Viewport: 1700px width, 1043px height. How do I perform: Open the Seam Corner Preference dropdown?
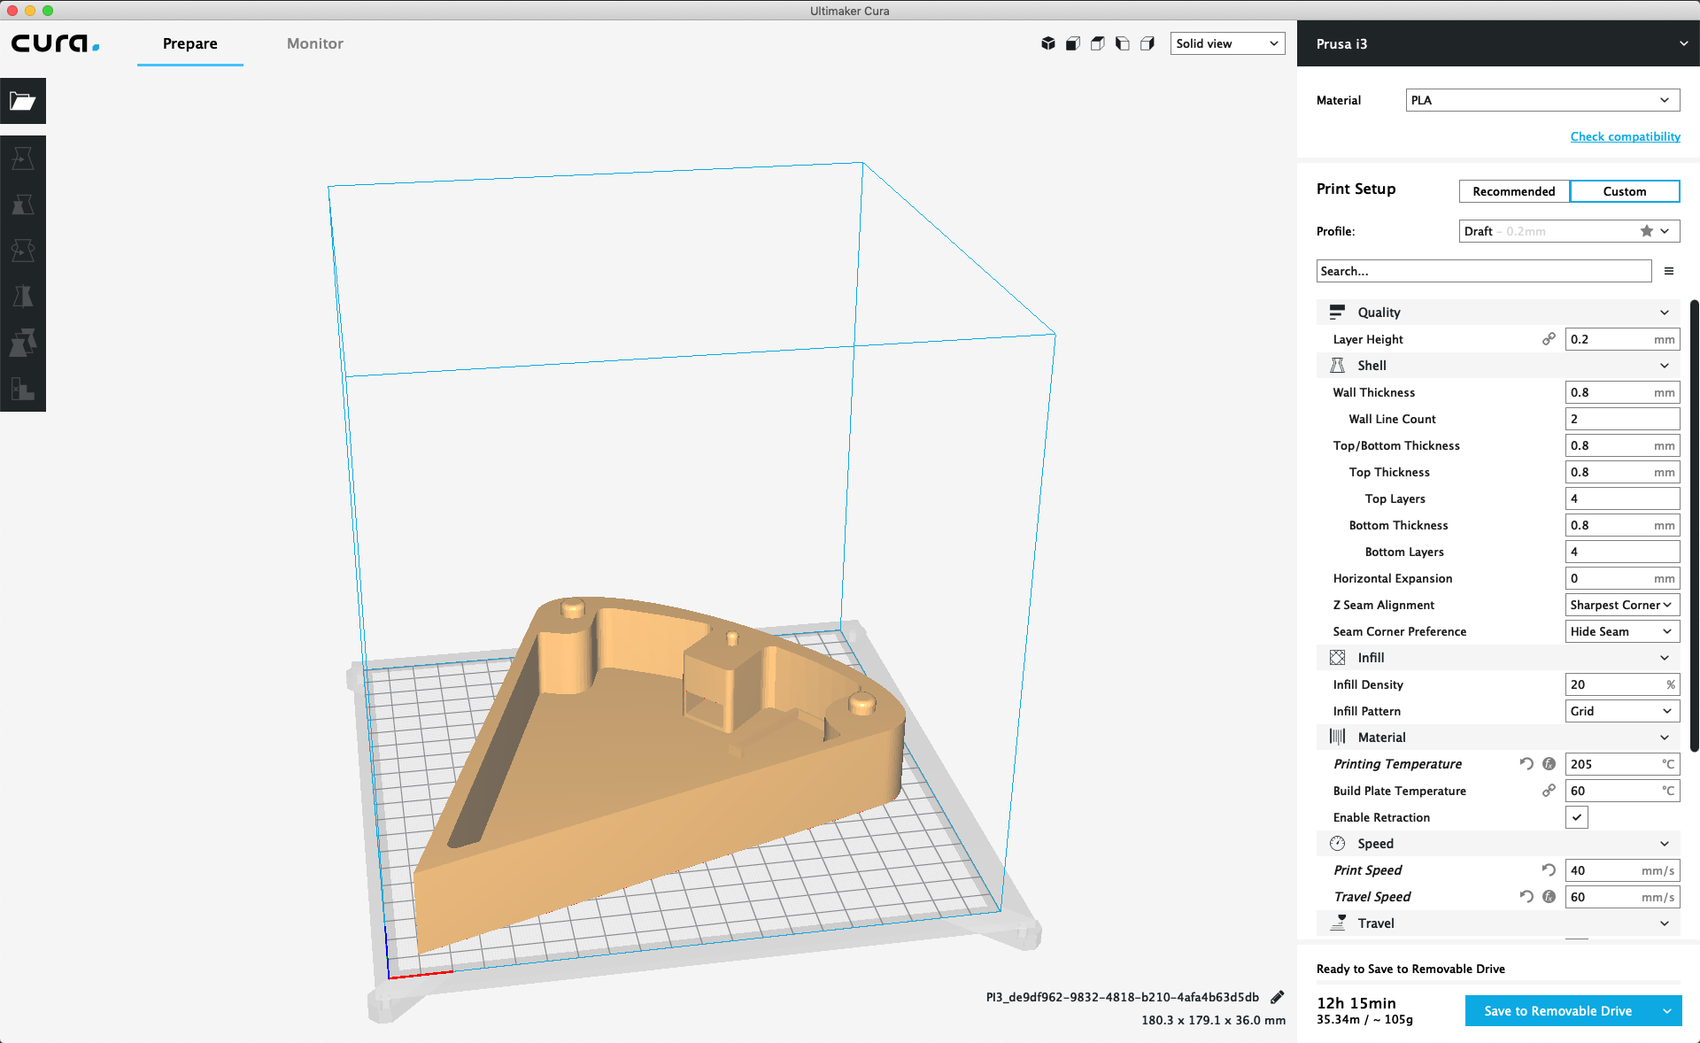coord(1622,631)
